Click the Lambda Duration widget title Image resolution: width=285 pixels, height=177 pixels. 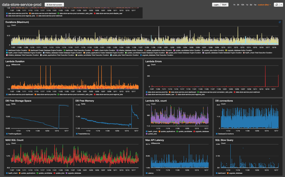coord(15,61)
